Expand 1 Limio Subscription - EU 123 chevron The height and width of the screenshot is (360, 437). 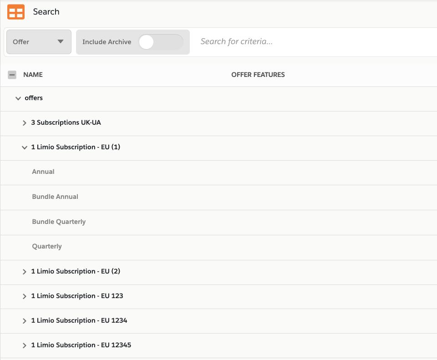click(x=25, y=296)
